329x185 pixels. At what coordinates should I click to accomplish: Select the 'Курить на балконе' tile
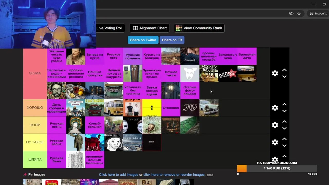click(x=152, y=56)
